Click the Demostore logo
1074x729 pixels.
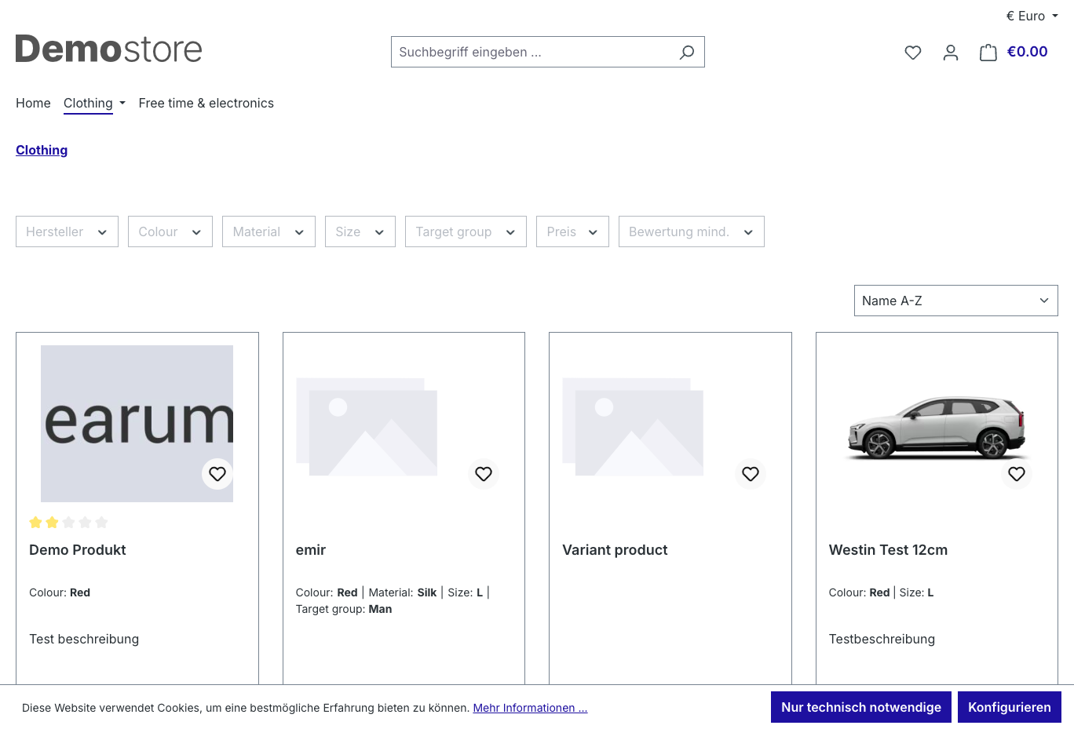[109, 49]
